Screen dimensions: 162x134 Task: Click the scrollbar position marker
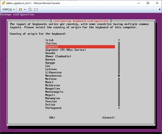tap(119, 76)
